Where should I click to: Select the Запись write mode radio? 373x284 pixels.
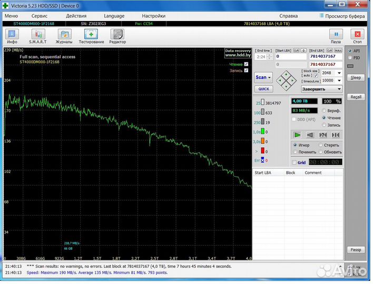click(324, 125)
